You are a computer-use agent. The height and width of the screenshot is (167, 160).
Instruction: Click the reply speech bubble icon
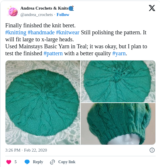(27, 162)
